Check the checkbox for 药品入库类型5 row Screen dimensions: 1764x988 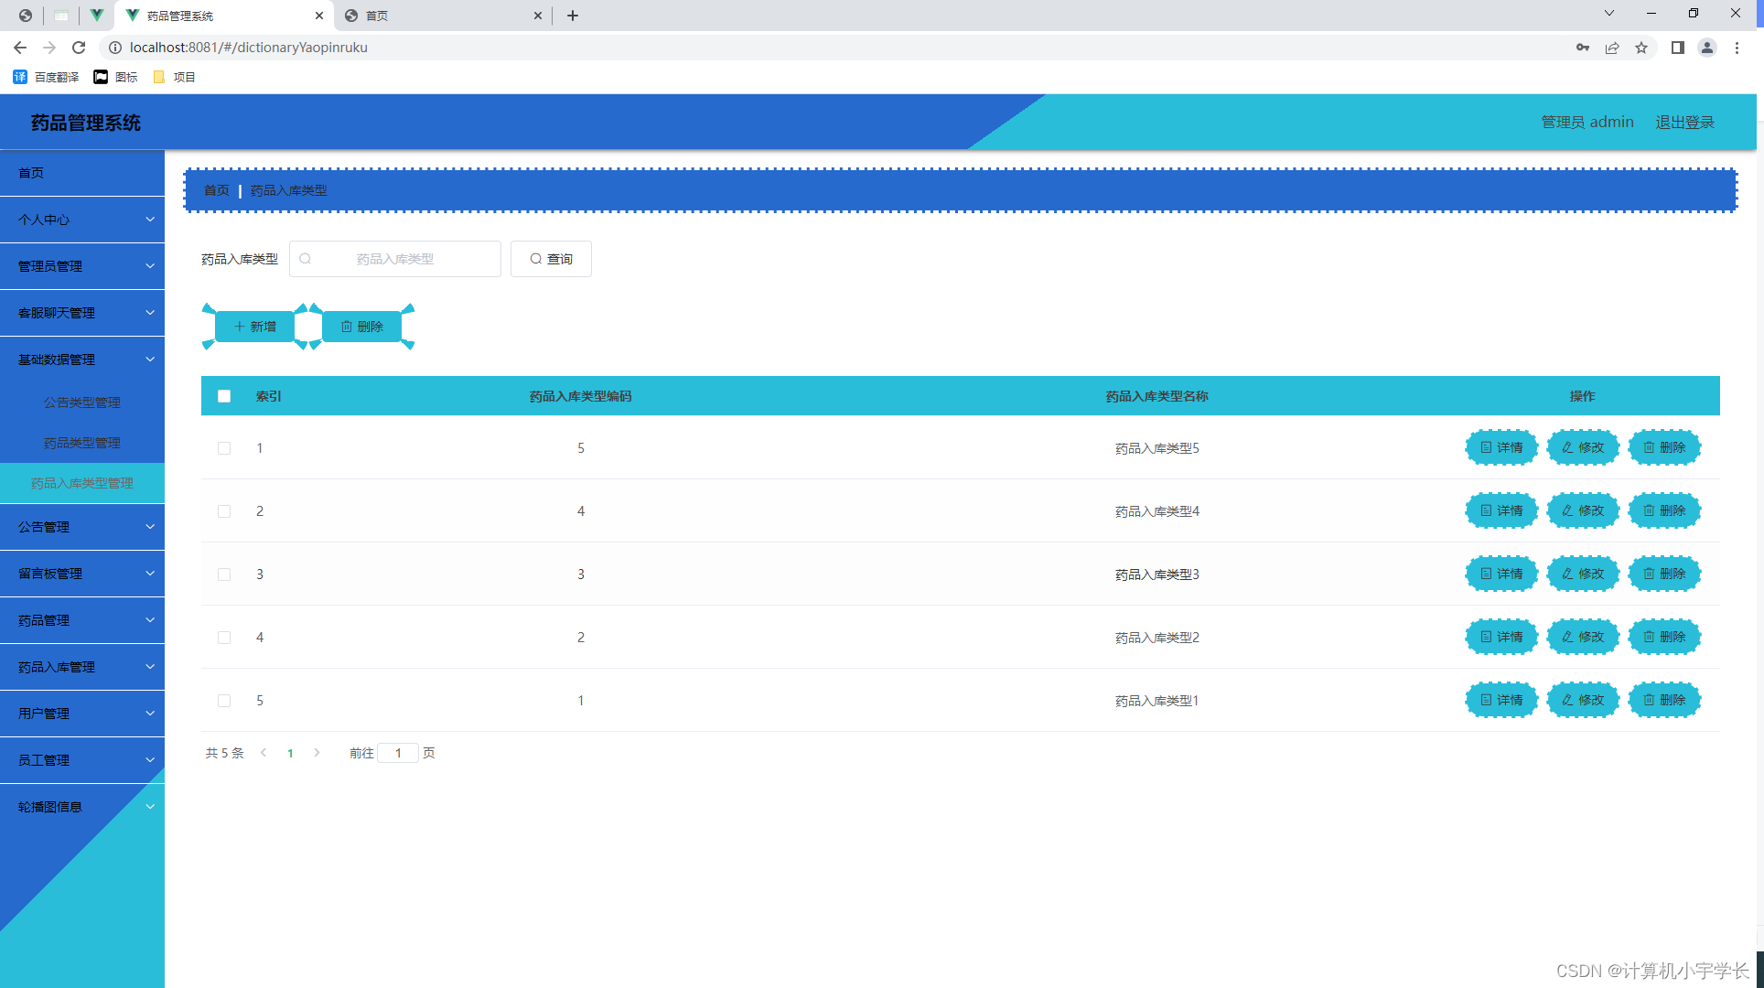(224, 448)
